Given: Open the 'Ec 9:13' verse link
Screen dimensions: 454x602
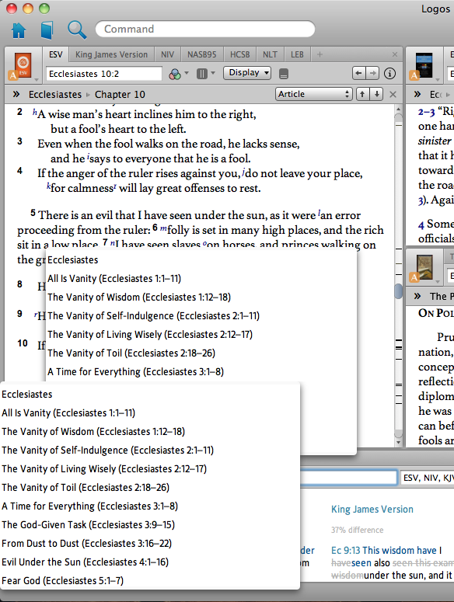Looking at the screenshot, I should pos(346,551).
